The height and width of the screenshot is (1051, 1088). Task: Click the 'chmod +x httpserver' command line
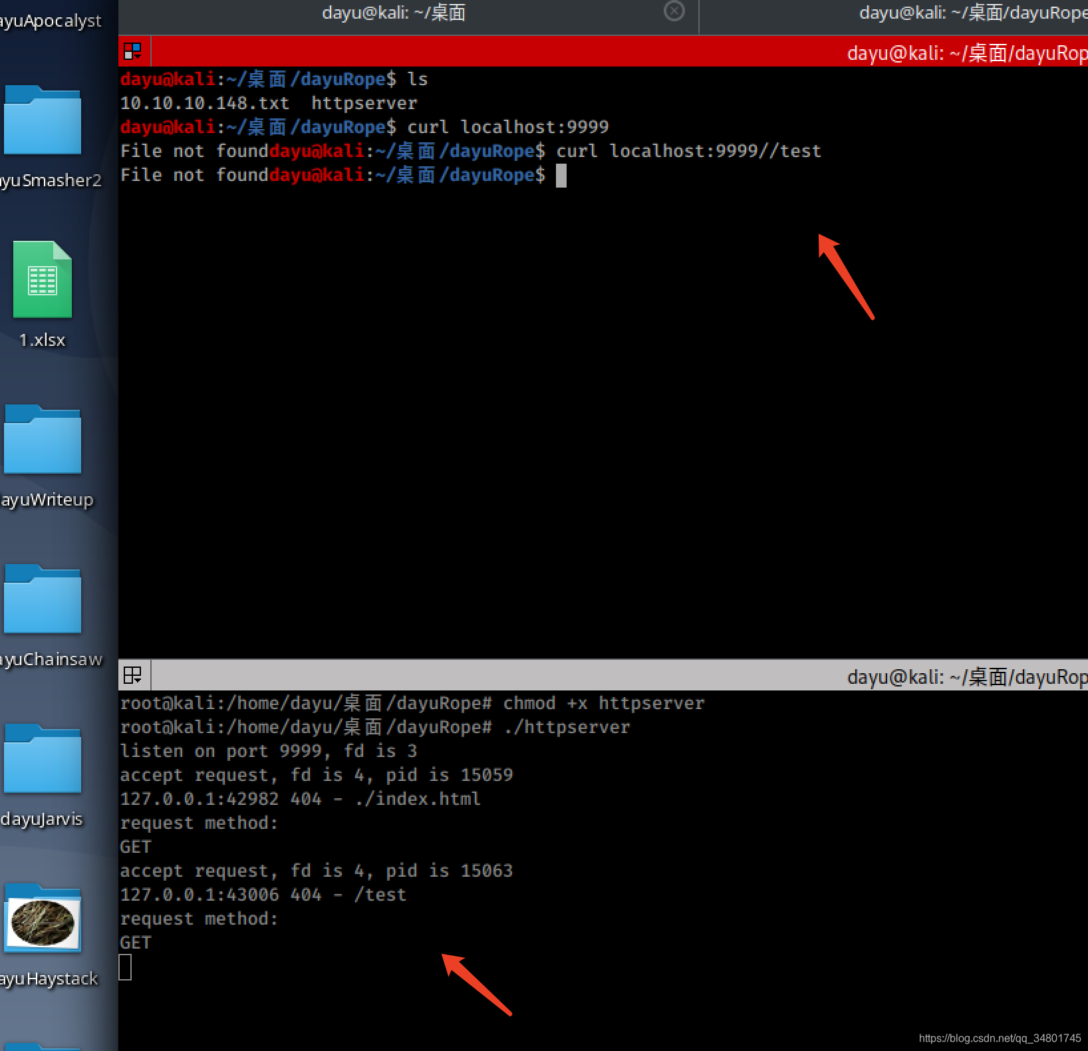(604, 703)
